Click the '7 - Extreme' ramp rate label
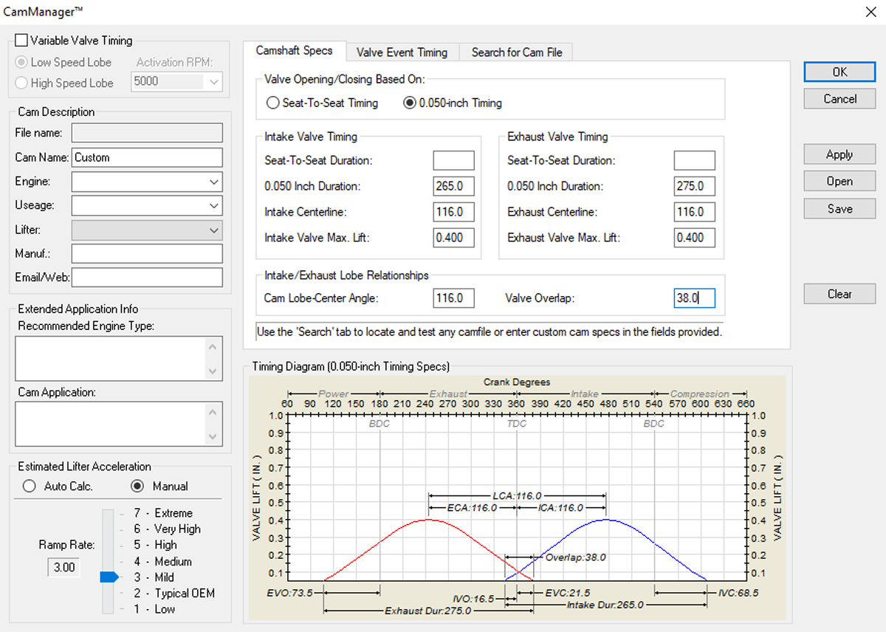 (163, 513)
